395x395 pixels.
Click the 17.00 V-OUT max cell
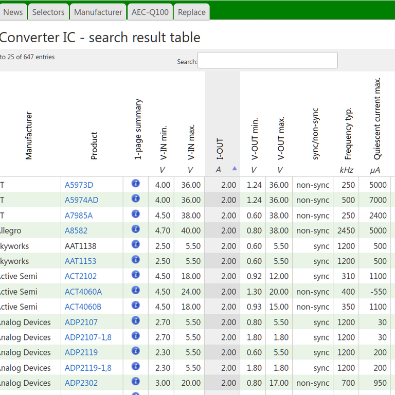279,383
